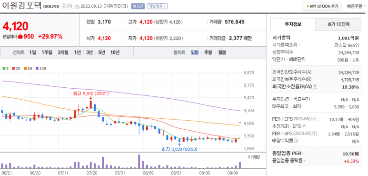Click the 10.56배 same-industry PER value

tap(351, 154)
